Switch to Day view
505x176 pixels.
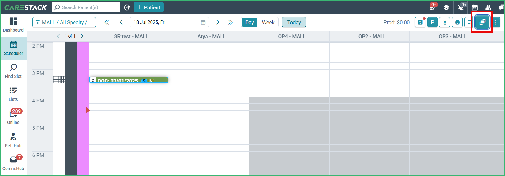click(249, 22)
